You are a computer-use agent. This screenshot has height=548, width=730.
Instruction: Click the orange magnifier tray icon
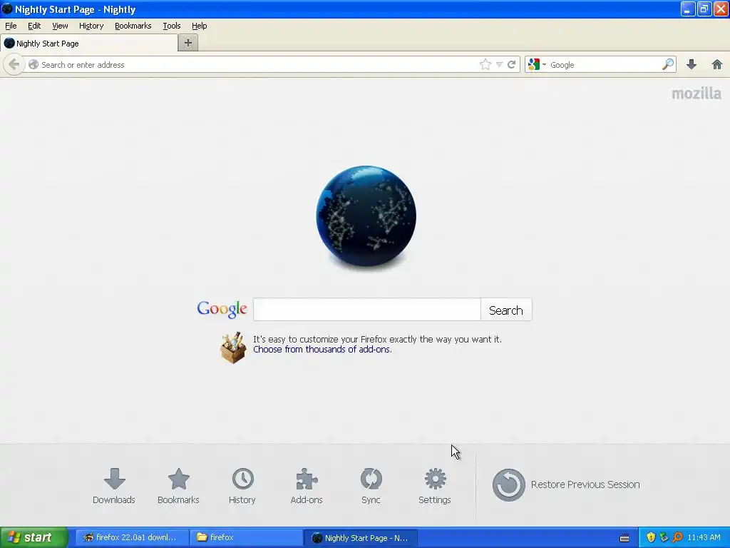click(x=677, y=537)
